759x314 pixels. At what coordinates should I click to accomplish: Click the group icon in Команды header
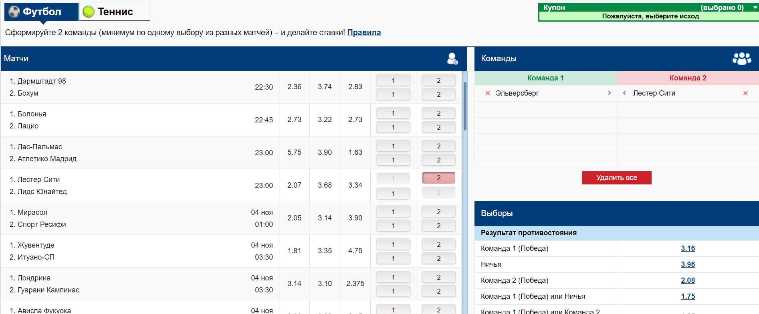(x=742, y=58)
